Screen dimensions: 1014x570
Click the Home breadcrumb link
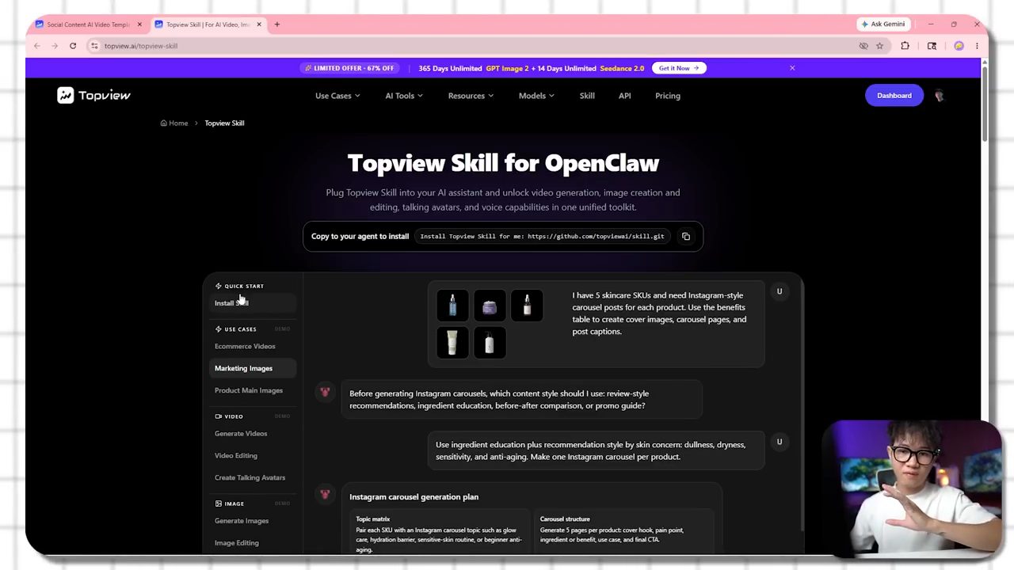[174, 123]
